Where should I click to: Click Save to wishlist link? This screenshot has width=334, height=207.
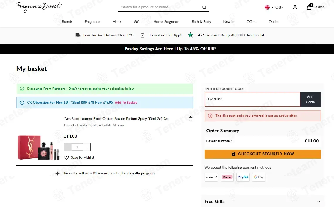tap(82, 157)
